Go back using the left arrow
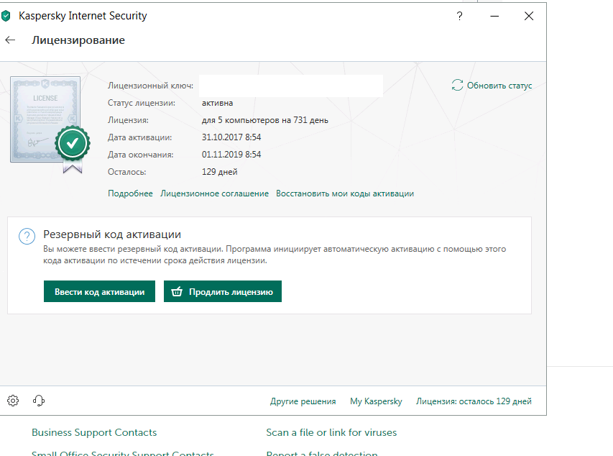Image resolution: width=613 pixels, height=456 pixels. point(10,40)
